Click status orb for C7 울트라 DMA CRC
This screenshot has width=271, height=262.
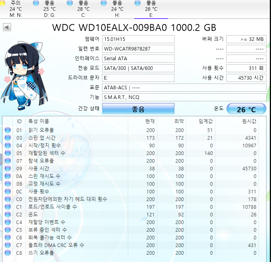tap(8, 245)
